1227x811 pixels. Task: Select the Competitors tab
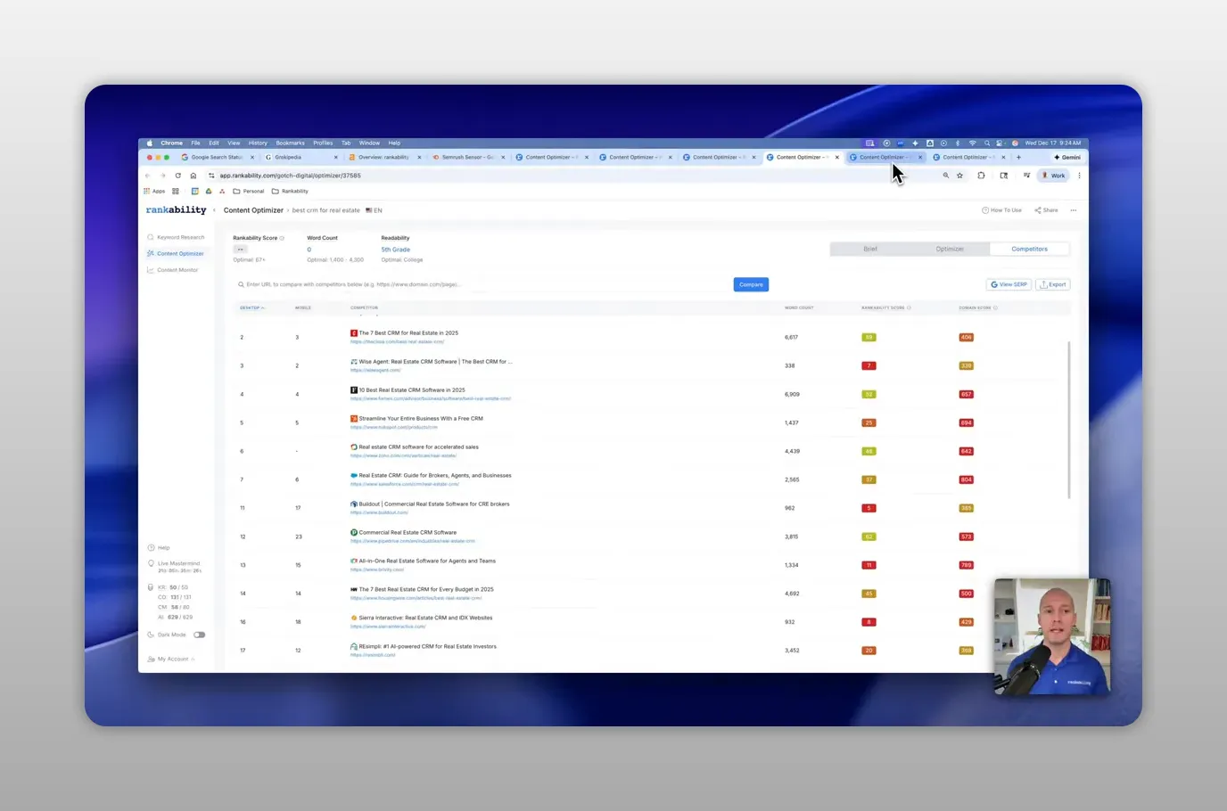(x=1029, y=249)
